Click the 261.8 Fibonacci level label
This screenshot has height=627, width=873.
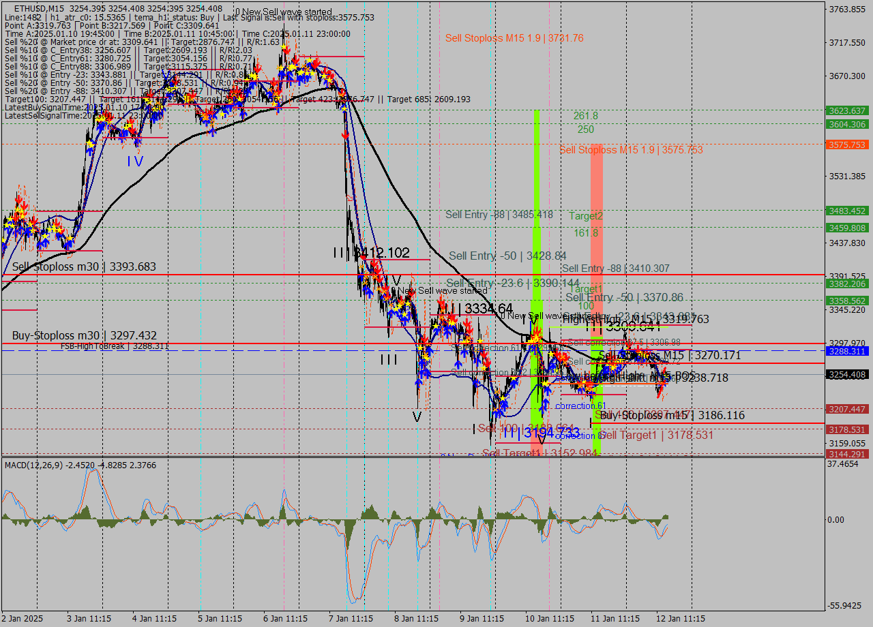(585, 116)
